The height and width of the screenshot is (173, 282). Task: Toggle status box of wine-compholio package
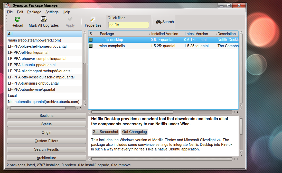(91, 46)
